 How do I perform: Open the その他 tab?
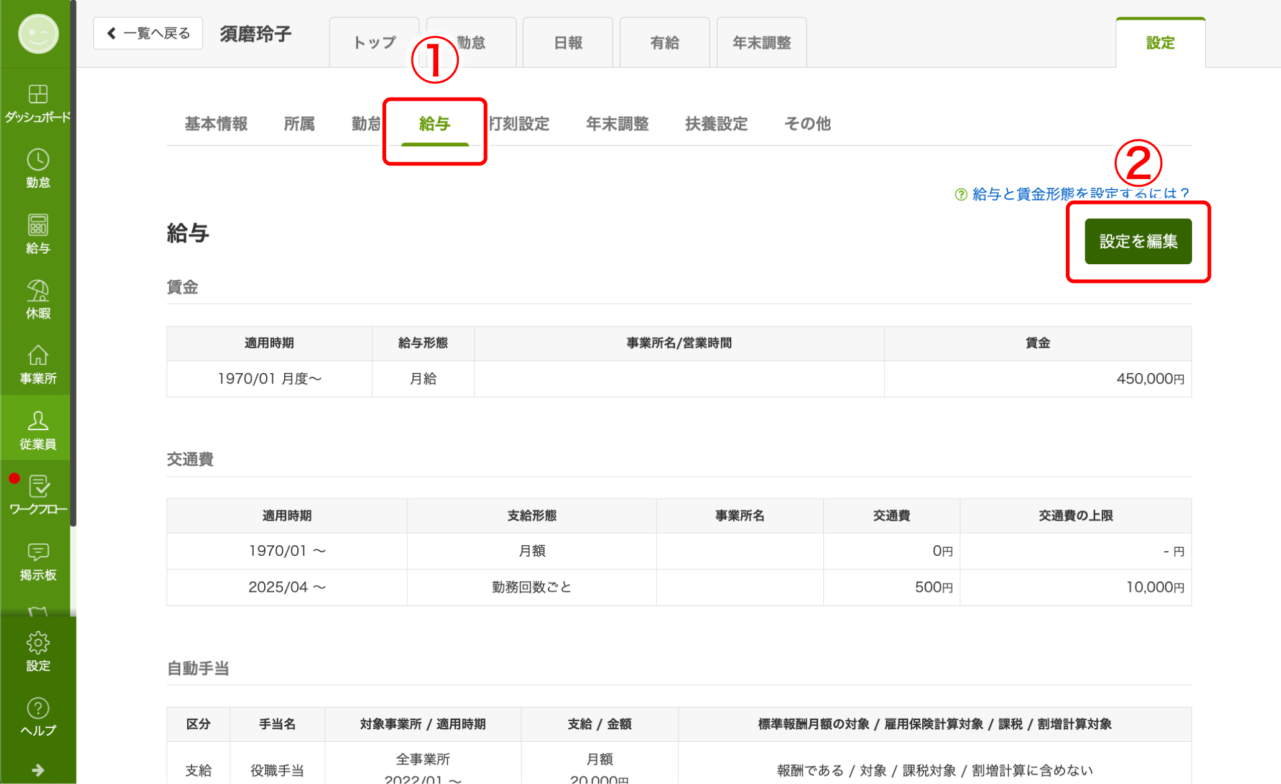pos(807,124)
